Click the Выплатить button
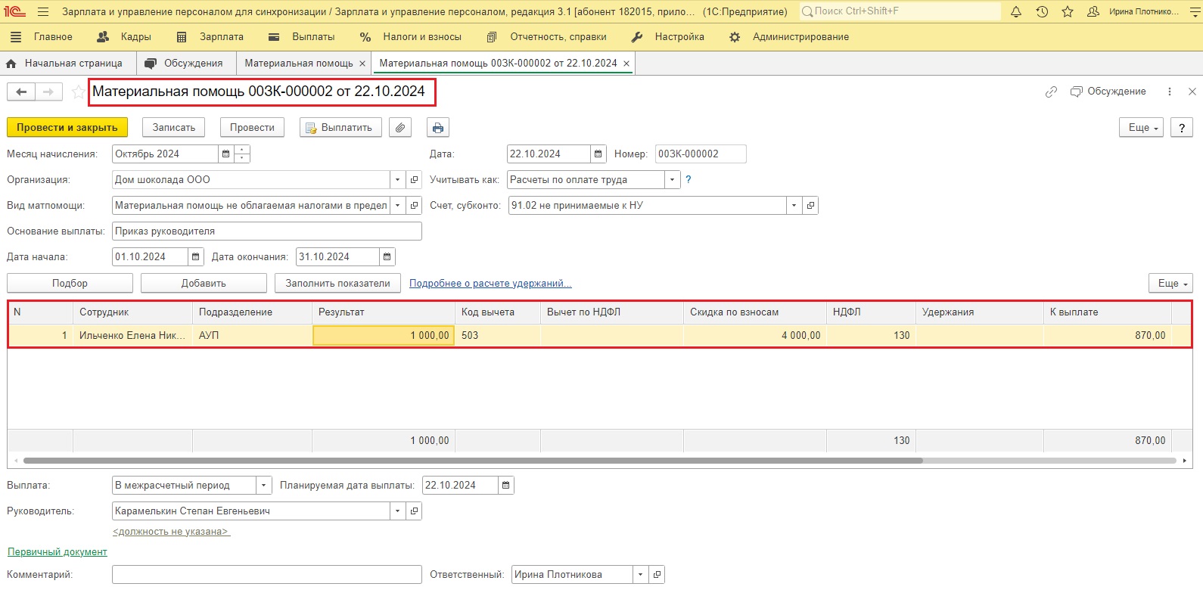The width and height of the screenshot is (1203, 593). (x=340, y=128)
